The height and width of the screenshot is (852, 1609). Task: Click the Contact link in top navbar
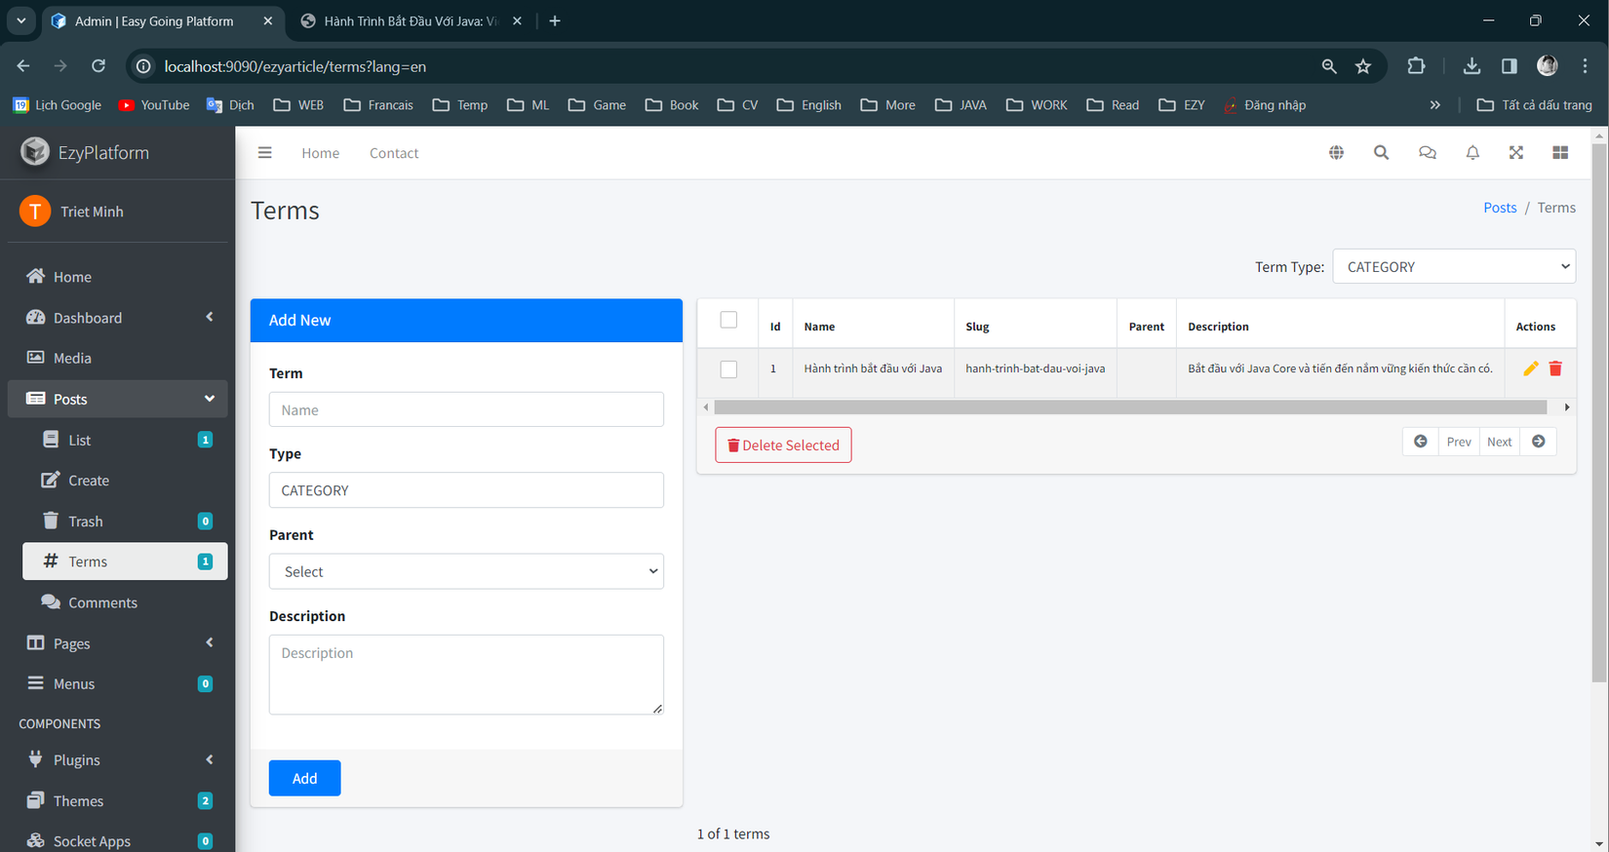pyautogui.click(x=394, y=153)
